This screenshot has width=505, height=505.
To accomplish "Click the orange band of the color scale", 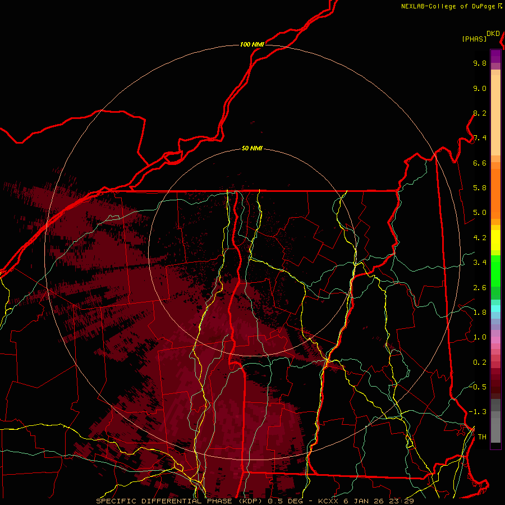I will [495, 194].
